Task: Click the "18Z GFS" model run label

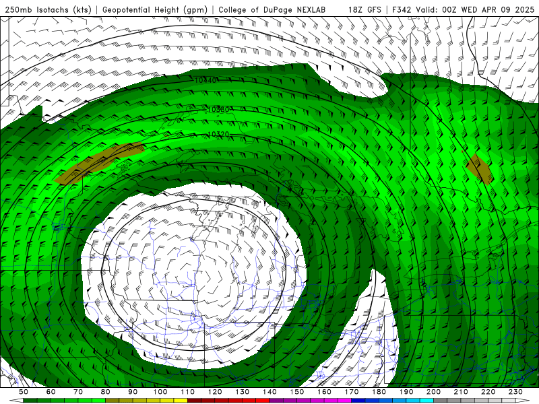Action: pyautogui.click(x=364, y=9)
